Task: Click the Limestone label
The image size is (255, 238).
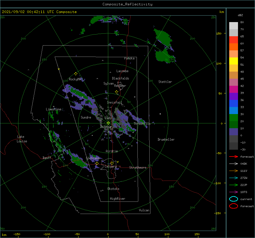Action: 54,109
